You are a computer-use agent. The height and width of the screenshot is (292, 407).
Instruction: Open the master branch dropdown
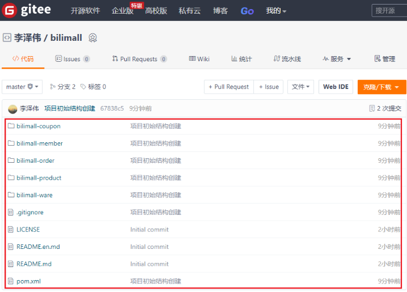click(x=22, y=87)
